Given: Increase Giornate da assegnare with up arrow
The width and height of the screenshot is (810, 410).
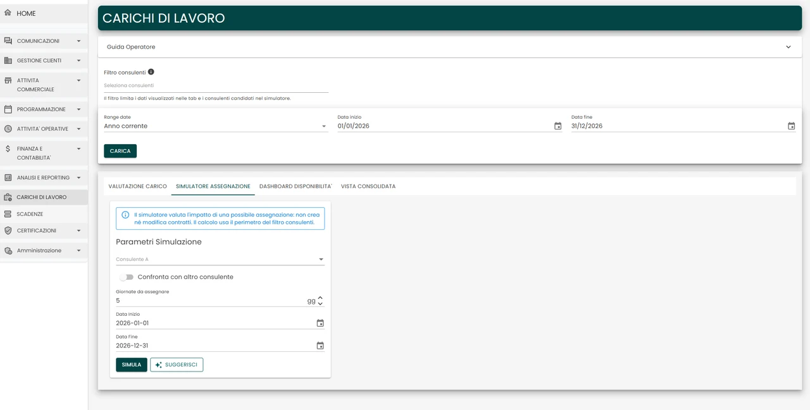Looking at the screenshot, I should coord(320,298).
